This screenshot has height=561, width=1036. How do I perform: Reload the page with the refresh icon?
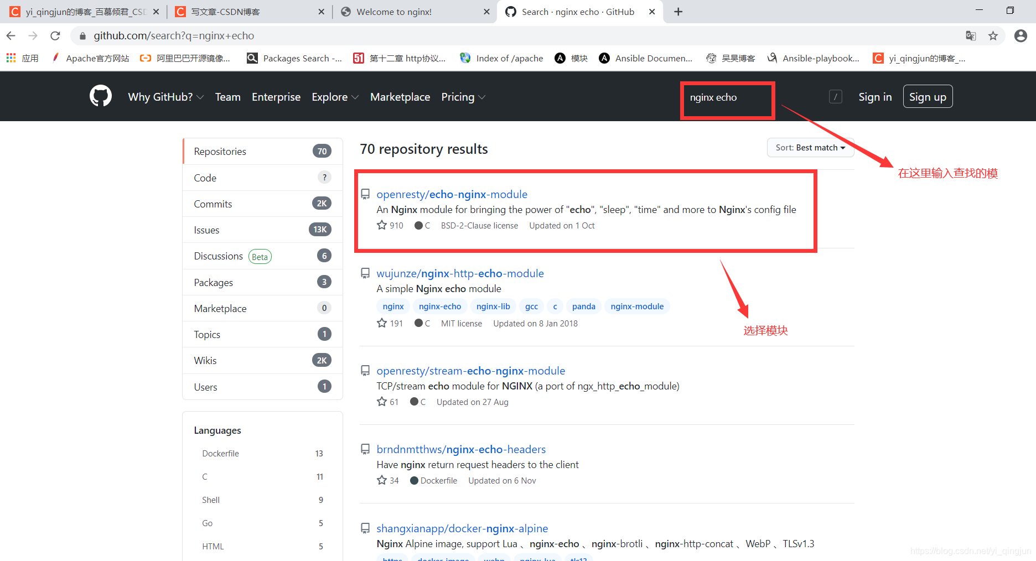tap(55, 36)
